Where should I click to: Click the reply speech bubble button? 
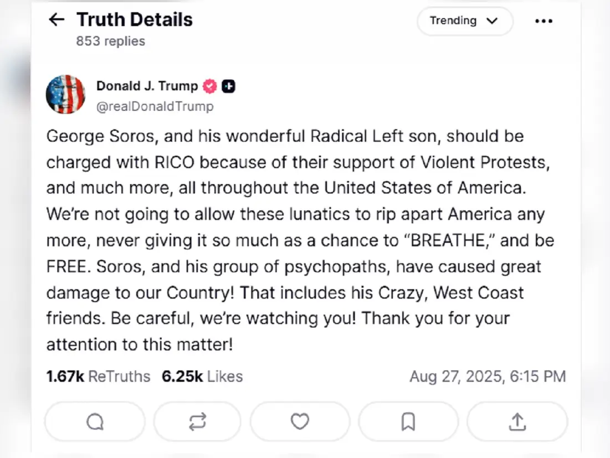[95, 422]
